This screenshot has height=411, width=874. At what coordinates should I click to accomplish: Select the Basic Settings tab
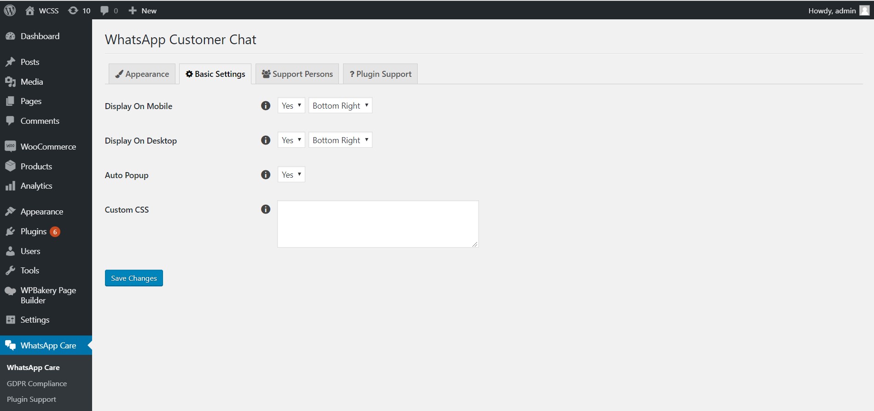click(x=215, y=74)
